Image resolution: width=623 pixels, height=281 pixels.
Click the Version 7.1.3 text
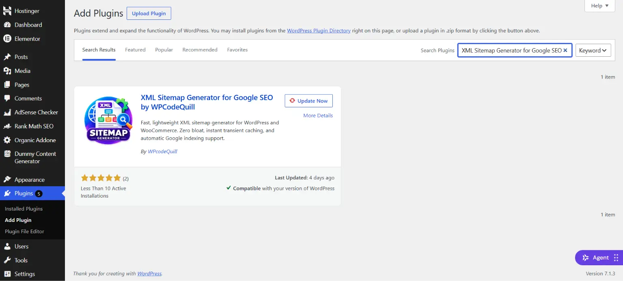coord(600,273)
